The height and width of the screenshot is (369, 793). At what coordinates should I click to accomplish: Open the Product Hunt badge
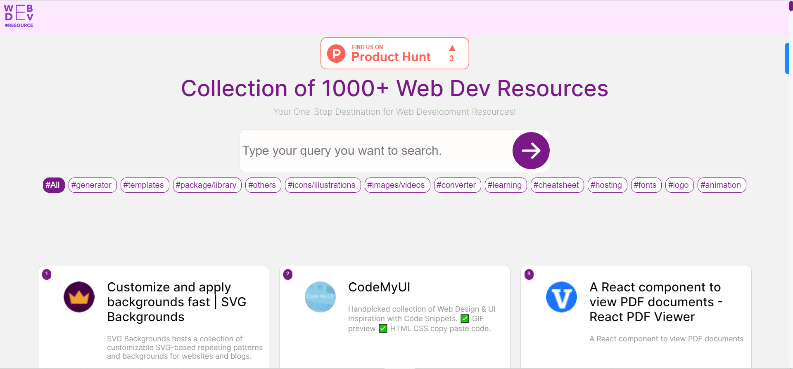click(x=394, y=53)
